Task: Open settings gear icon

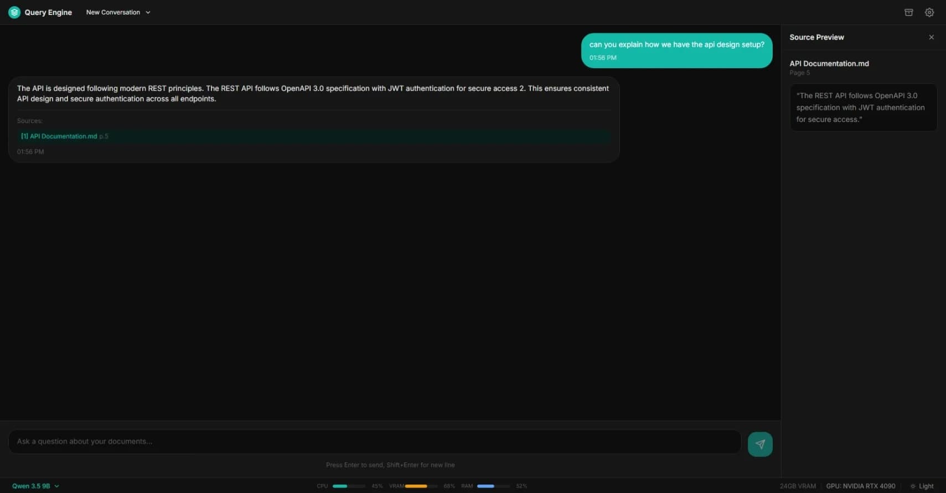Action: pos(929,12)
